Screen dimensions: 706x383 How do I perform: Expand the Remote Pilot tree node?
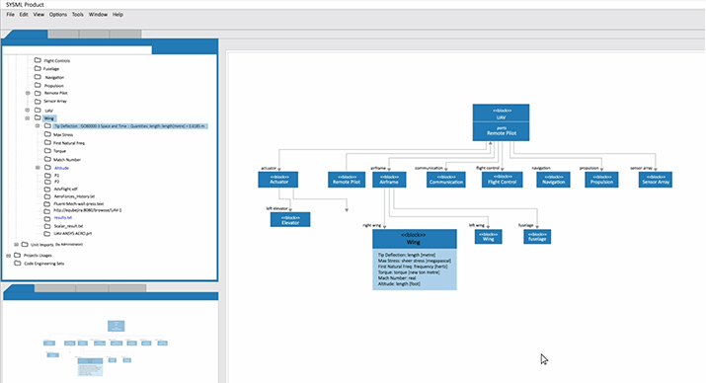(x=28, y=93)
